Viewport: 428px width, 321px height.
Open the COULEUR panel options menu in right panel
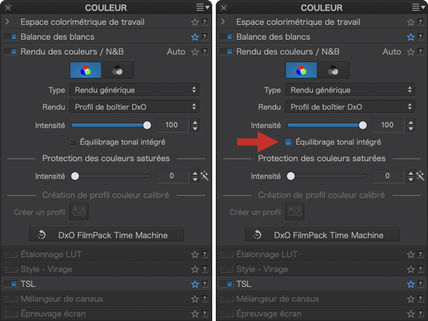coord(416,8)
